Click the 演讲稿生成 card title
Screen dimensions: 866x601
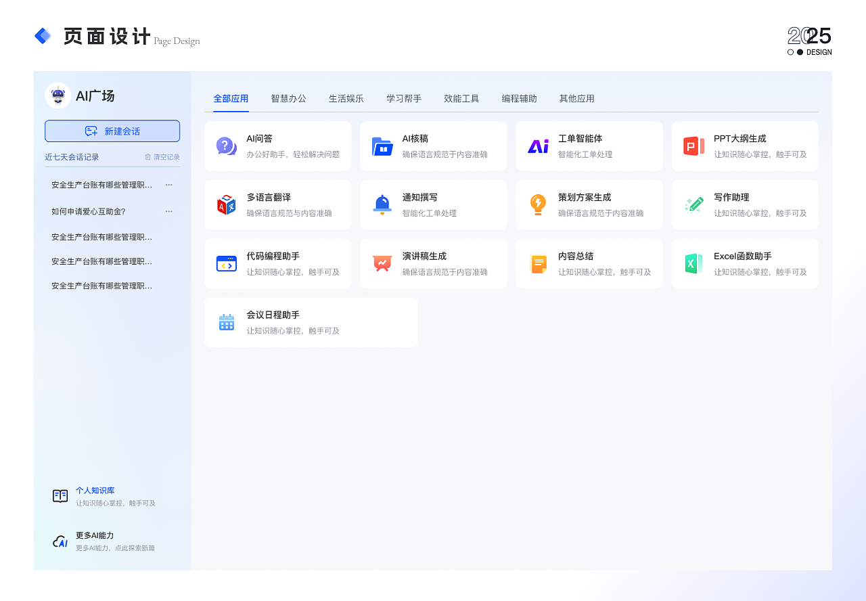pyautogui.click(x=424, y=257)
